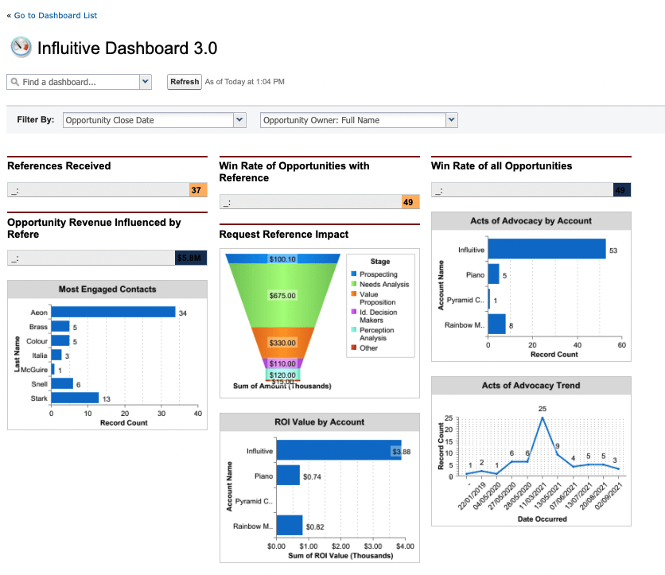Click the Refresh button

coord(185,81)
